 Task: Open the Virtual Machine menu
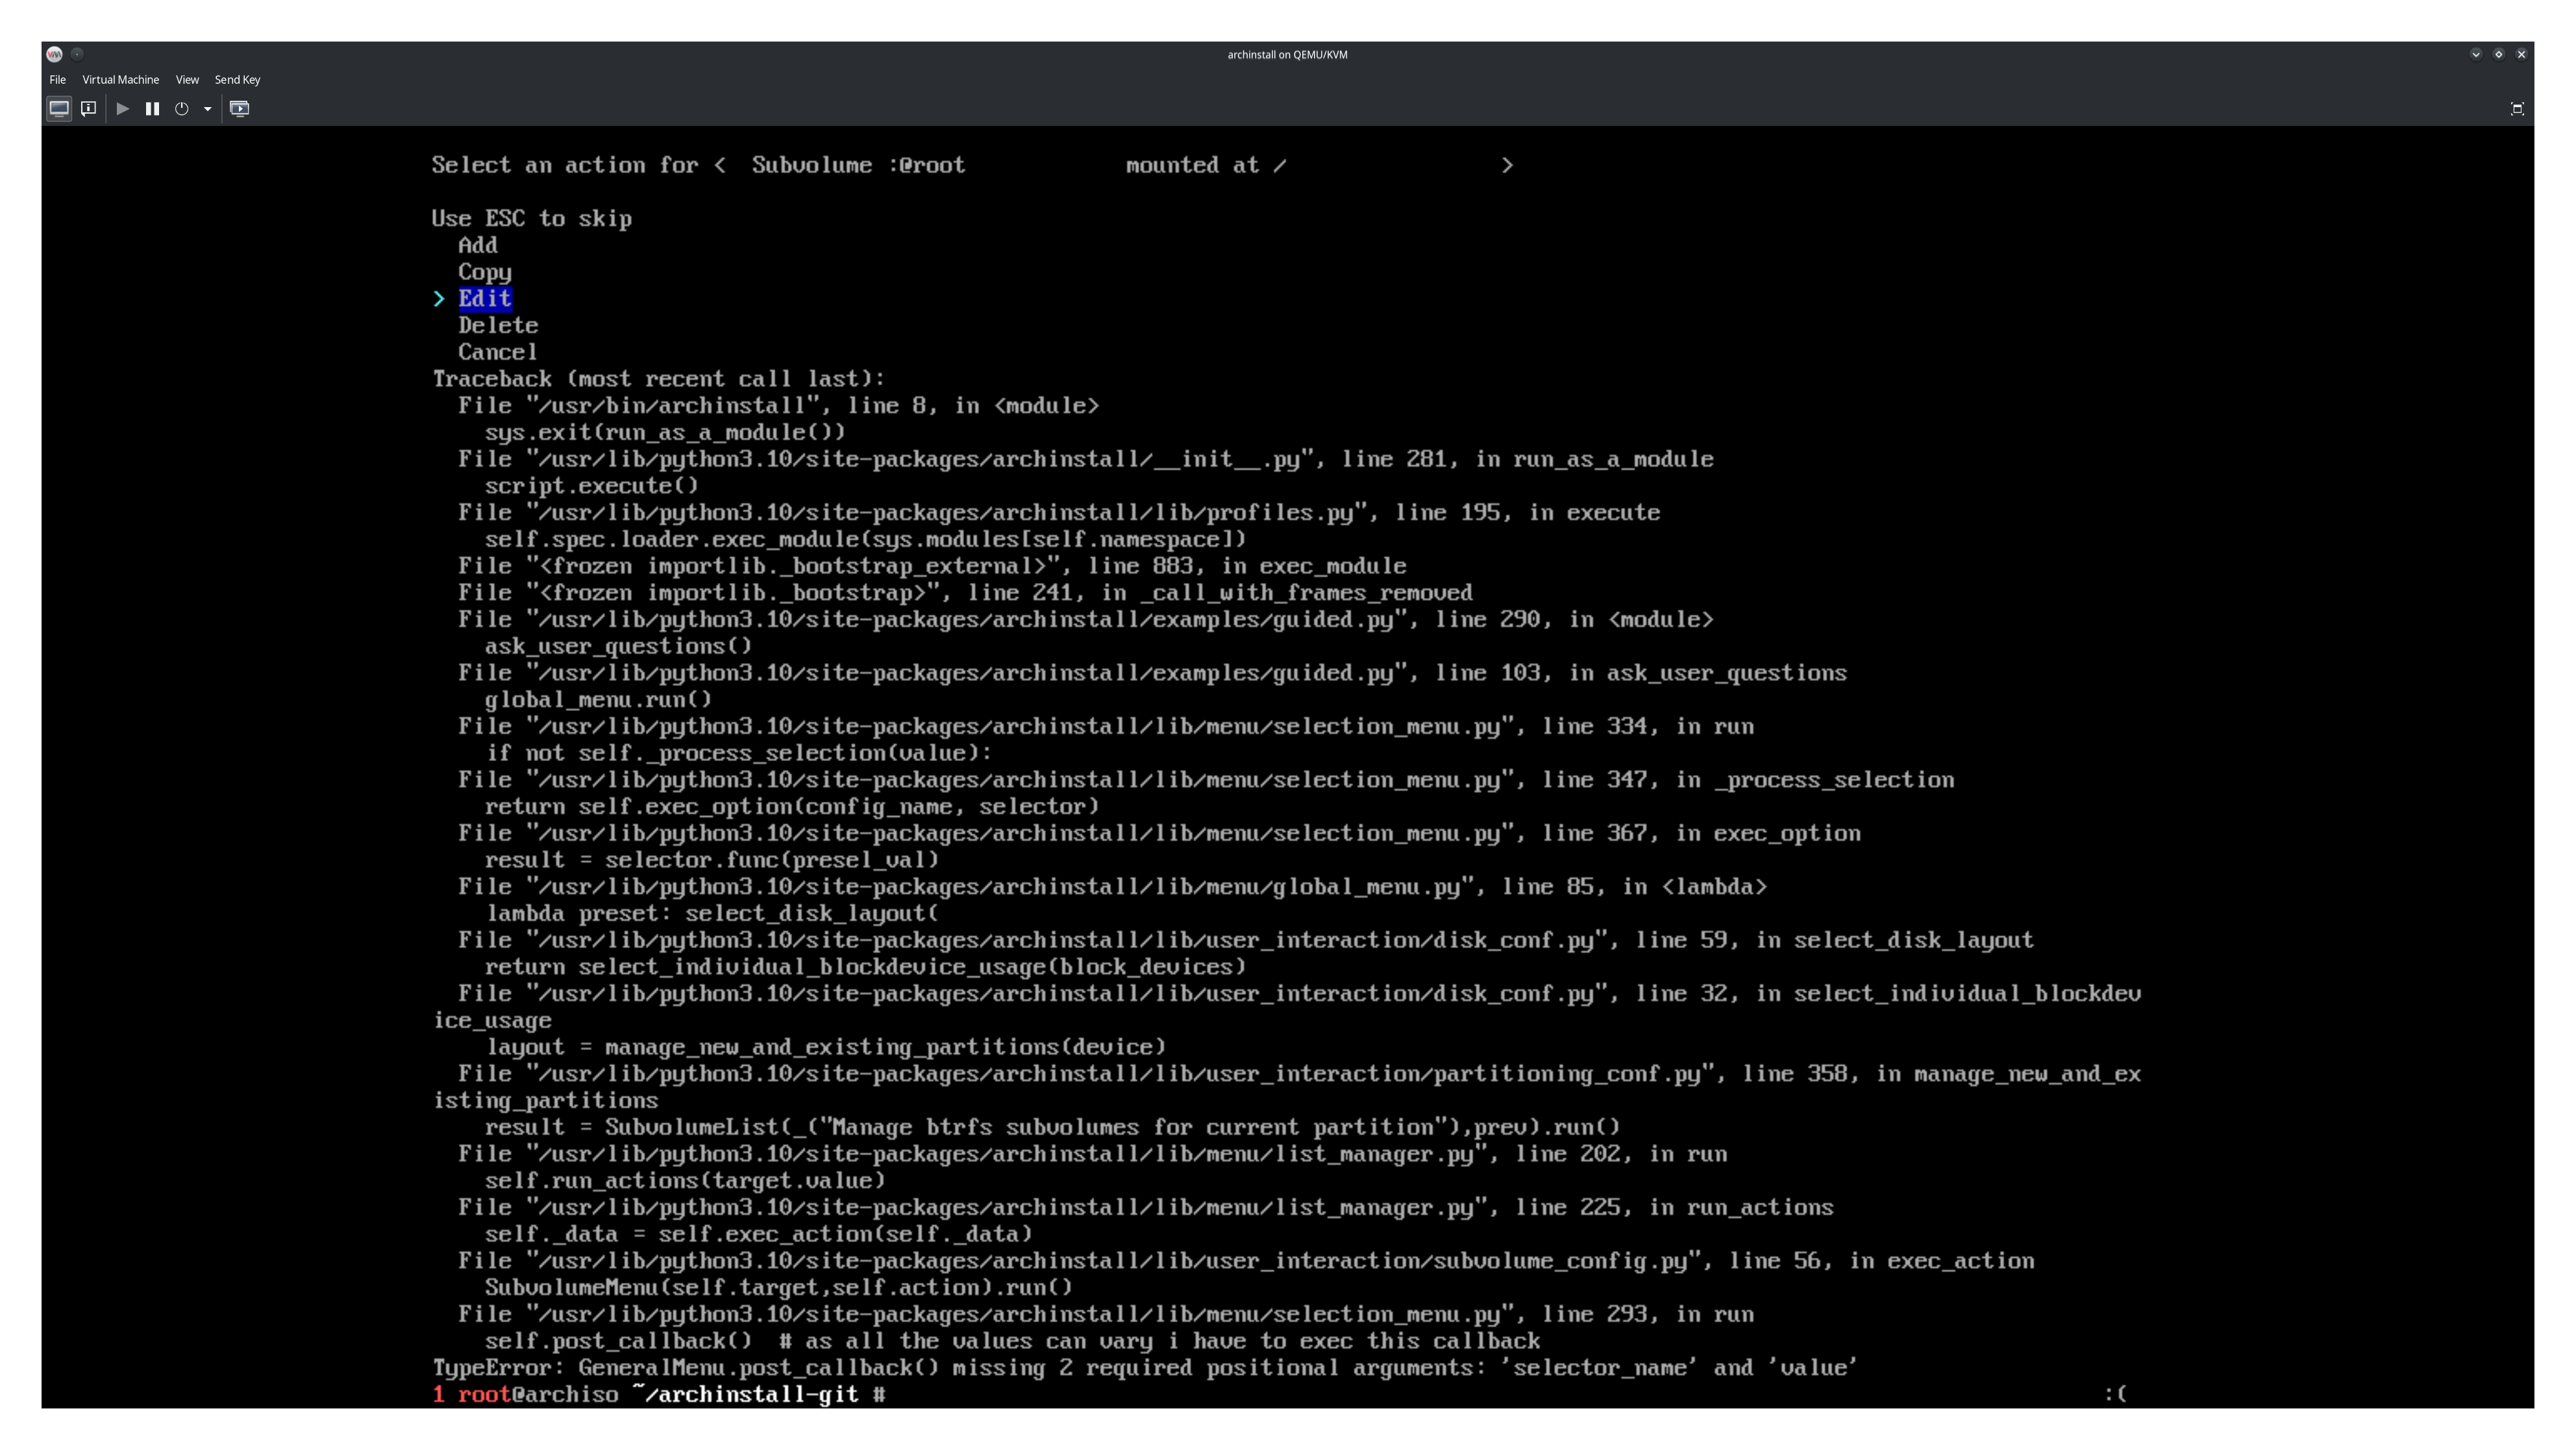pos(120,79)
